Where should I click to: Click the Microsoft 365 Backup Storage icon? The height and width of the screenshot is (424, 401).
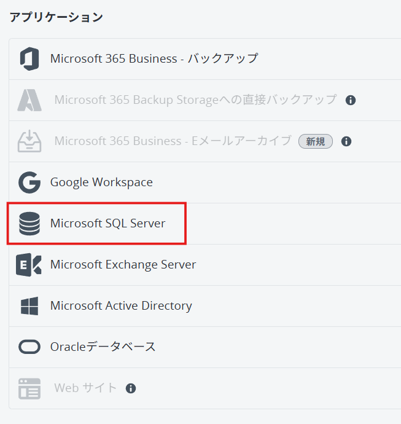click(29, 100)
